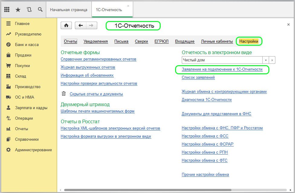Open Прочие настройки обмена link
The height and width of the screenshot is (193, 295).
(x=205, y=175)
